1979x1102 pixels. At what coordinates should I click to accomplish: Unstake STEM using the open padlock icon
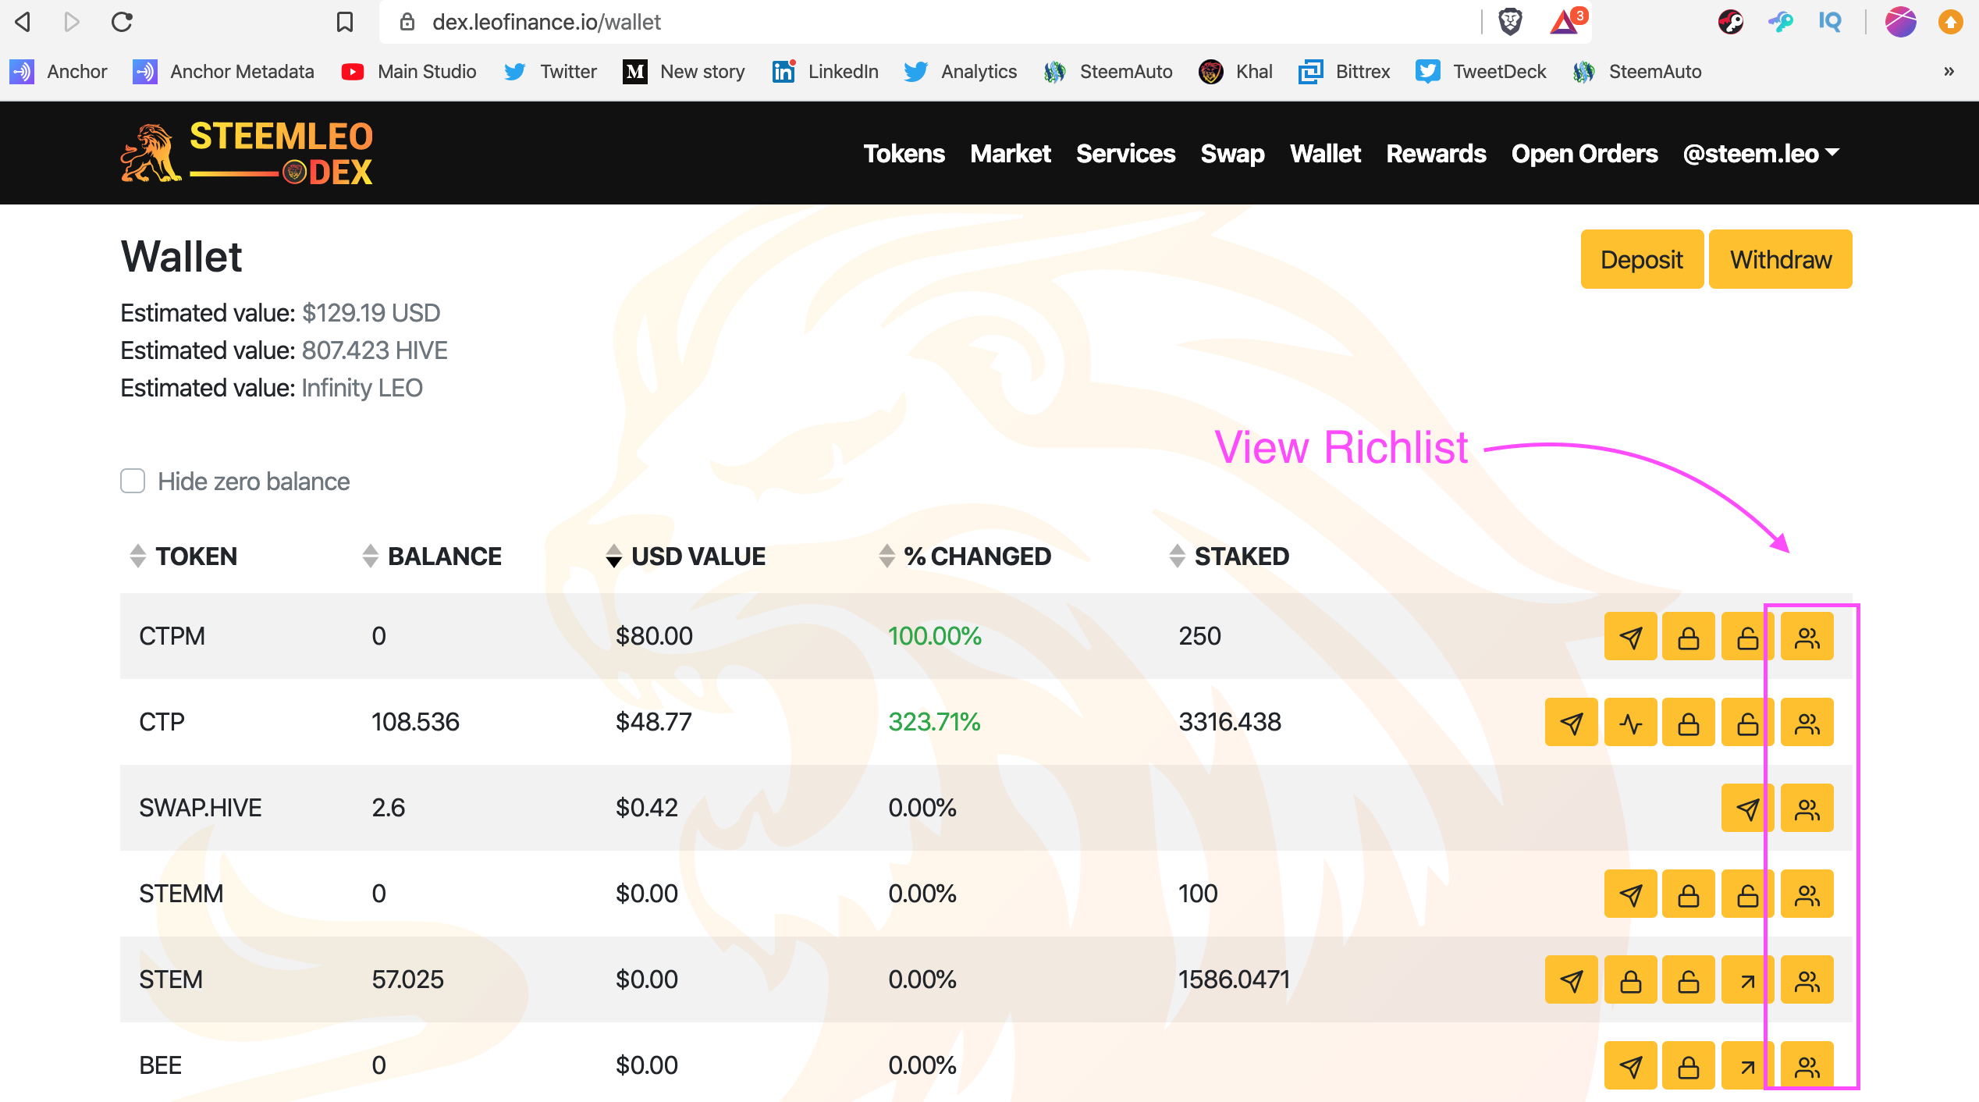point(1689,979)
